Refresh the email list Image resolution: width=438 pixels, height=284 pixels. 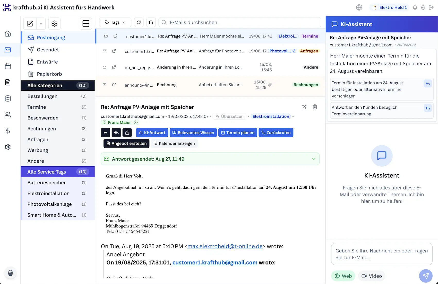point(139,22)
